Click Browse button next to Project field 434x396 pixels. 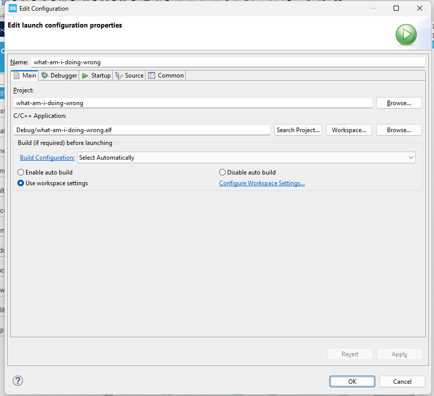tap(399, 103)
